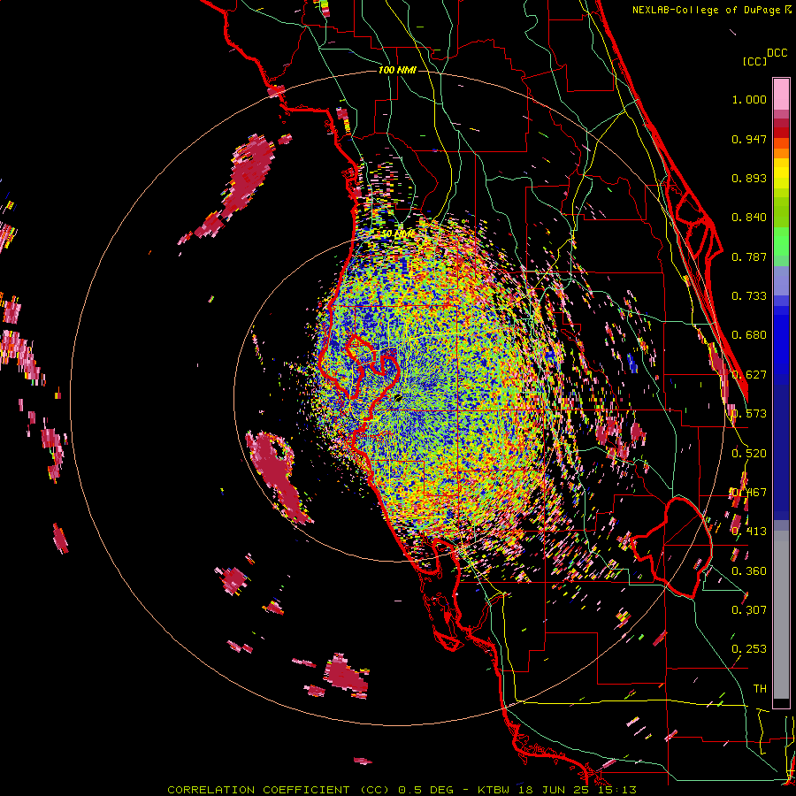Image resolution: width=796 pixels, height=796 pixels.
Task: Click the Correlation Coefficient caption at bottom
Action: 402,790
